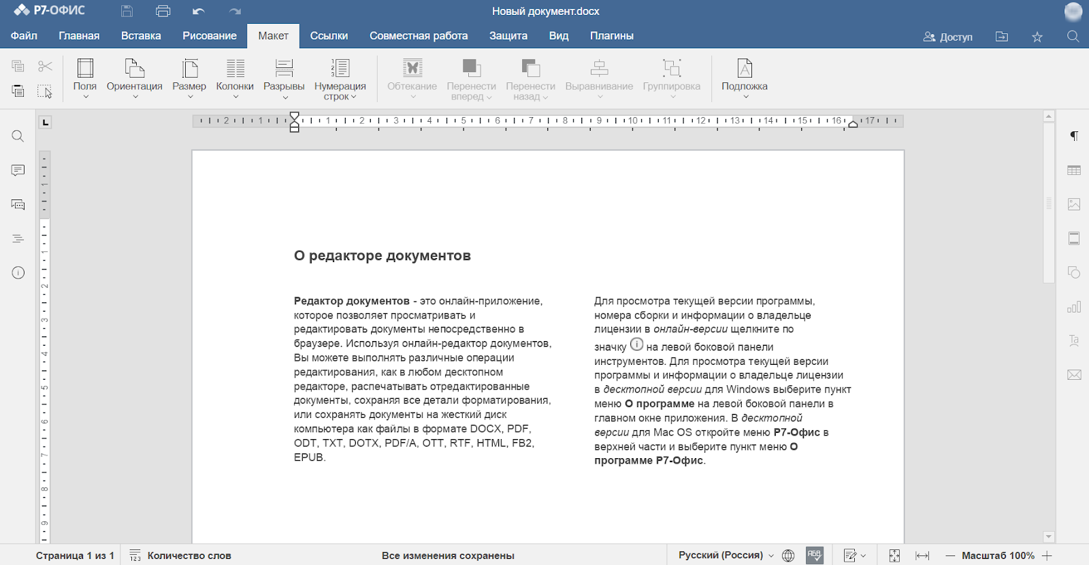The width and height of the screenshot is (1089, 565).
Task: Redo the last undone action
Action: click(x=235, y=11)
